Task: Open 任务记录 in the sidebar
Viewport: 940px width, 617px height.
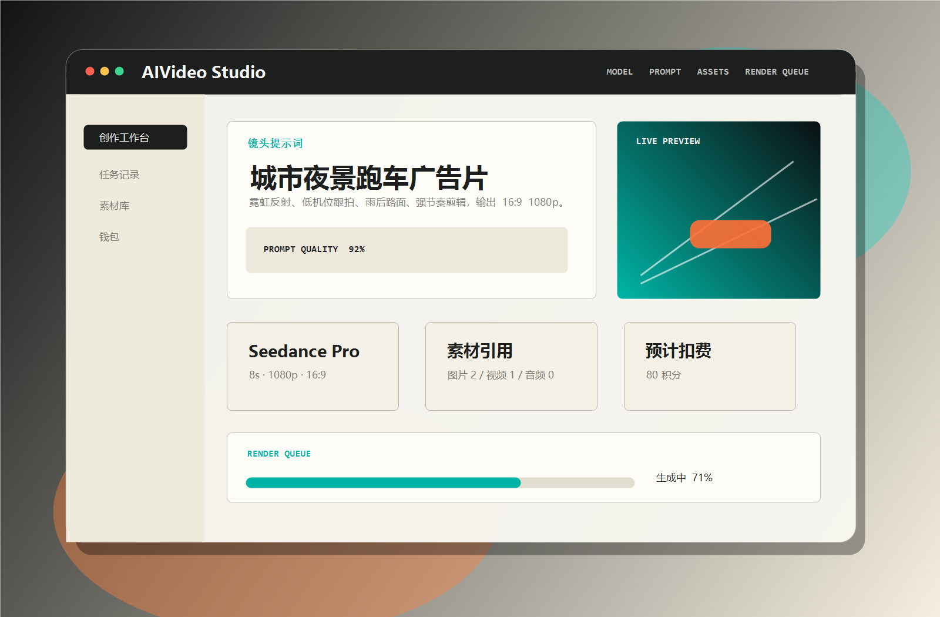Action: (x=119, y=175)
